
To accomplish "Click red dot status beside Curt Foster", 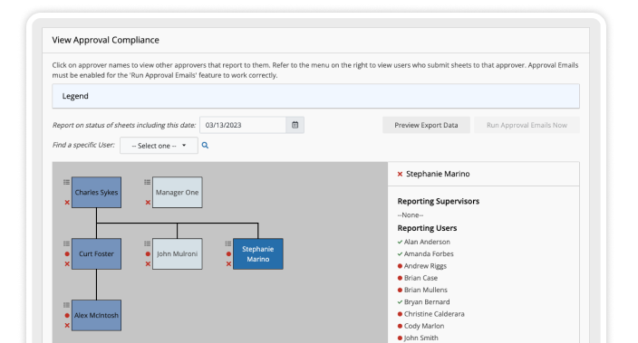I will coord(67,254).
